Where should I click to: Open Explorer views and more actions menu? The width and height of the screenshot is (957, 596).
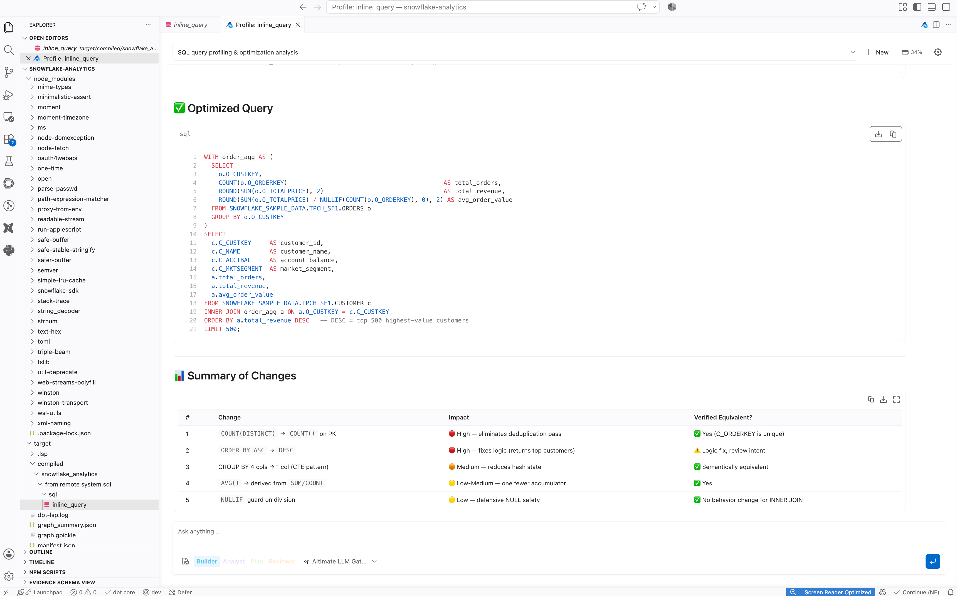[148, 24]
